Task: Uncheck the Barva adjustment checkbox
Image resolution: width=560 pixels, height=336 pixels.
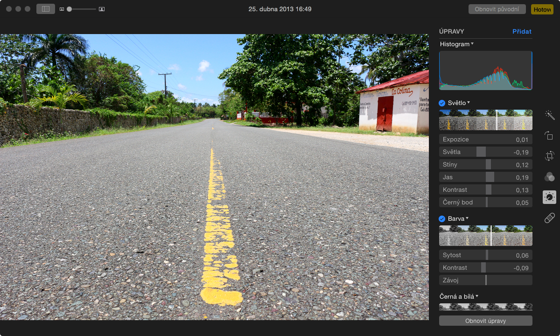Action: (x=442, y=219)
